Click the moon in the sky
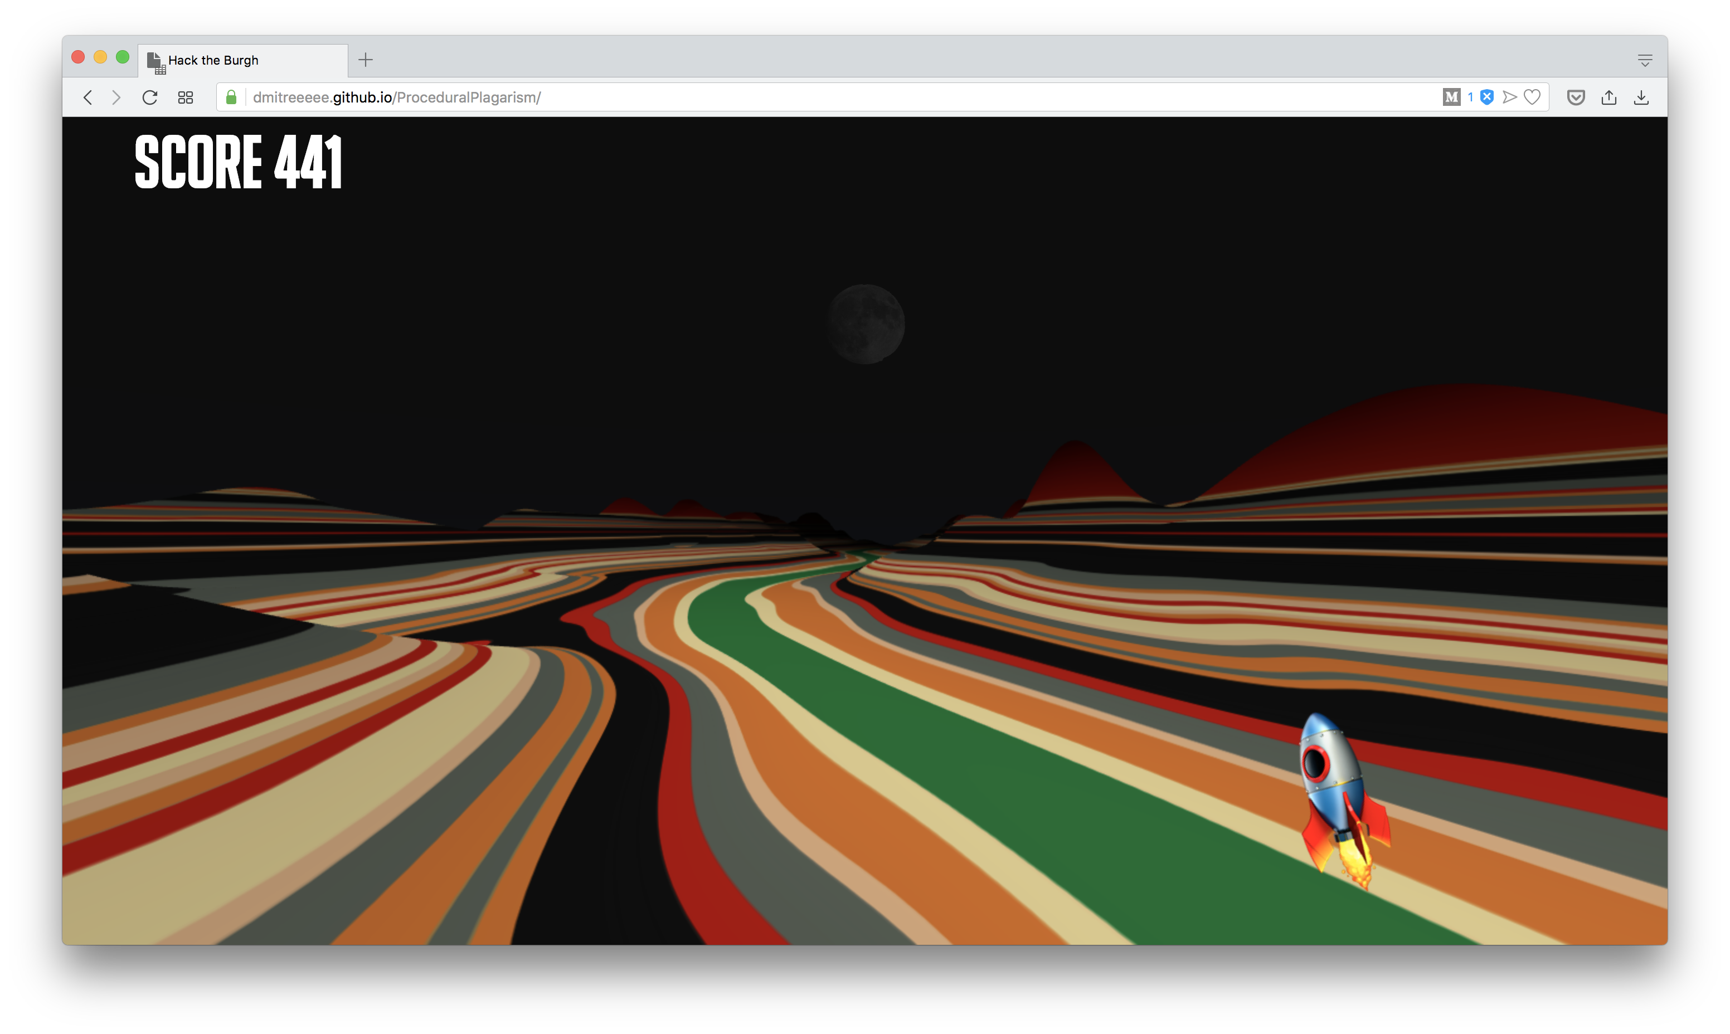 pos(867,324)
